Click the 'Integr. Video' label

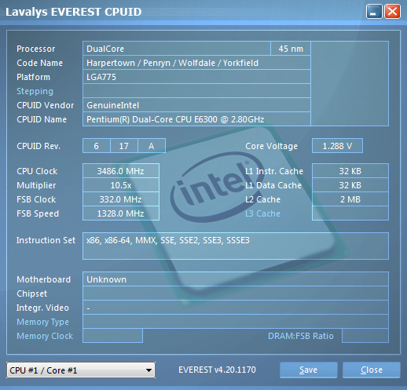pyautogui.click(x=42, y=308)
